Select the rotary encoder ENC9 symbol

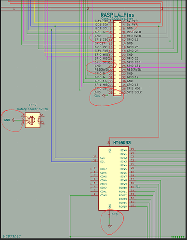(x=33, y=120)
